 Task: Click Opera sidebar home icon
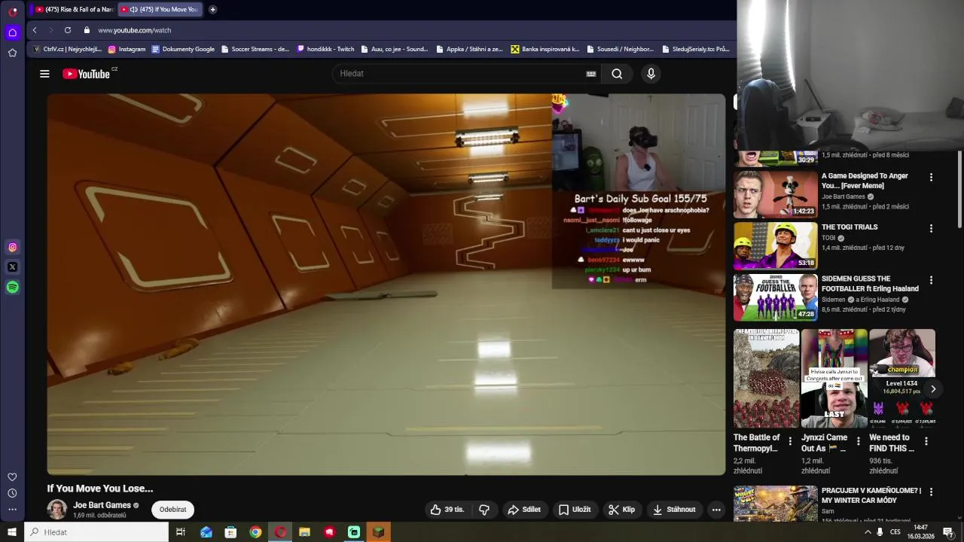pos(12,32)
